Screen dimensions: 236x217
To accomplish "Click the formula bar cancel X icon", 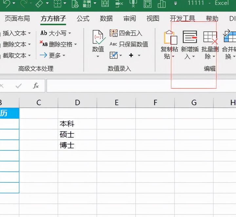I will (2, 86).
